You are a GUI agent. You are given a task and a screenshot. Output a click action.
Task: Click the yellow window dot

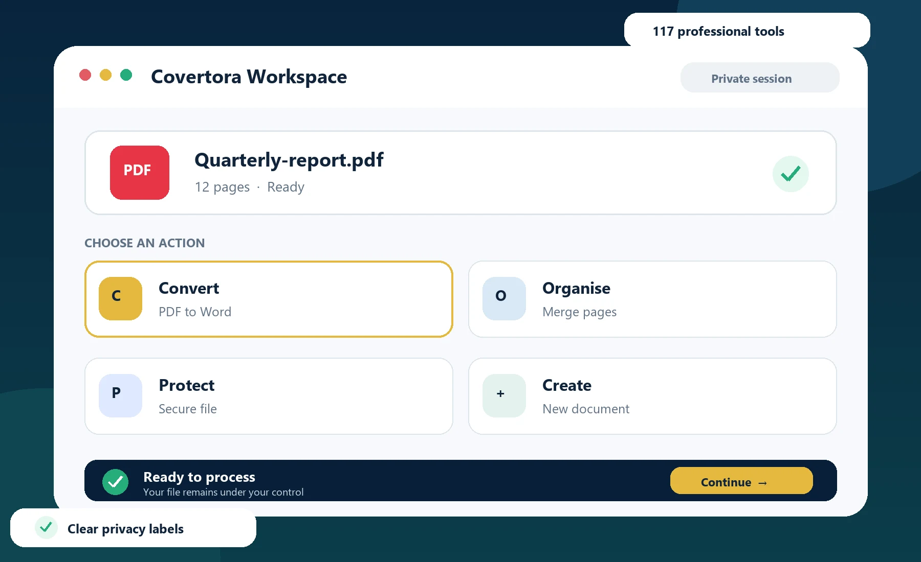[105, 75]
